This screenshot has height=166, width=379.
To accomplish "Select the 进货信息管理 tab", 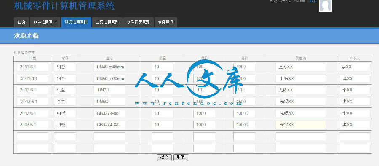I will [x=76, y=22].
